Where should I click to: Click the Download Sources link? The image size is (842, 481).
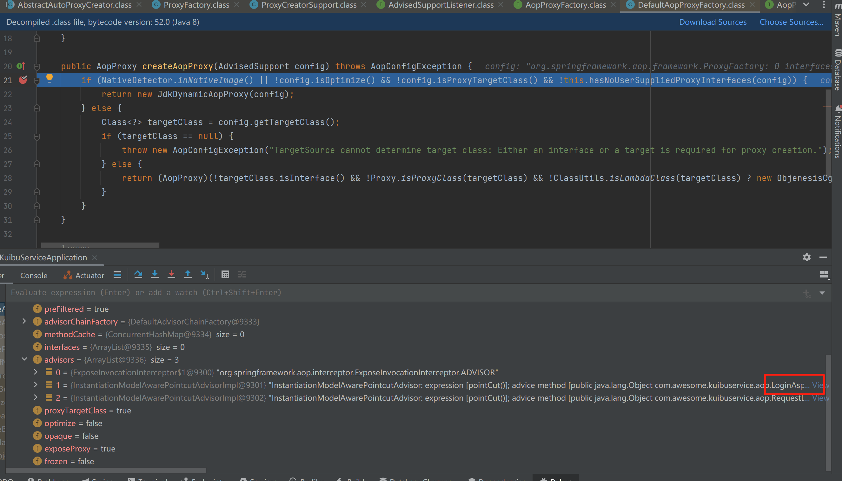tap(713, 22)
